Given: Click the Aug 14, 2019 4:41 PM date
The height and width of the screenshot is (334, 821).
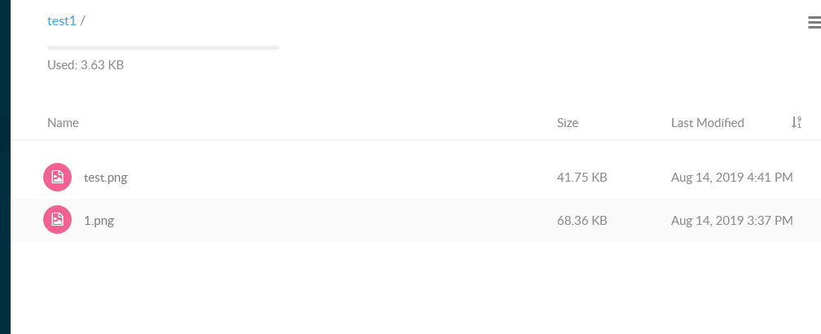Looking at the screenshot, I should click(731, 177).
